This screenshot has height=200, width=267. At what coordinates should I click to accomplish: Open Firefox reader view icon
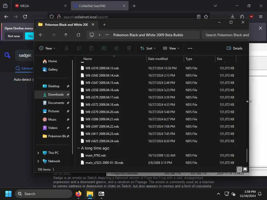[x=198, y=17]
